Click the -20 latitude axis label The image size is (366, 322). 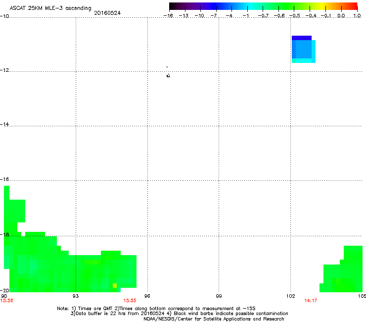[4, 290]
